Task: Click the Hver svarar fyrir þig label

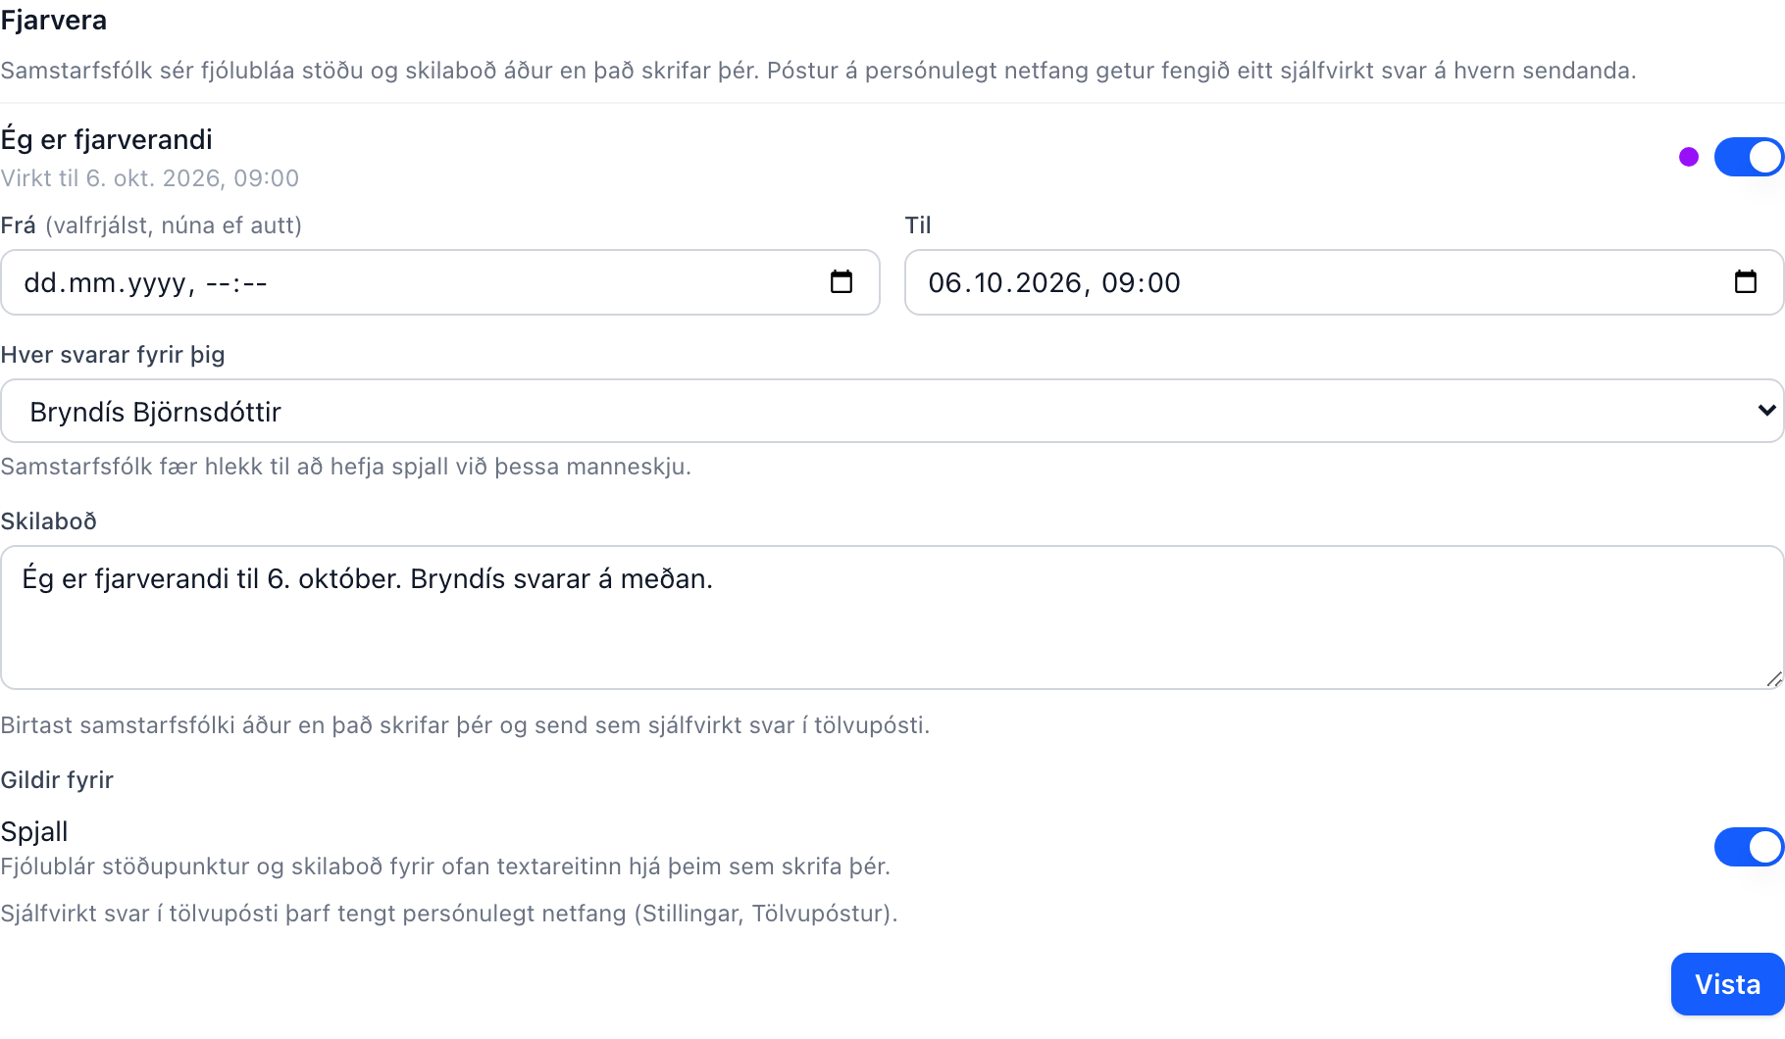Action: [113, 355]
